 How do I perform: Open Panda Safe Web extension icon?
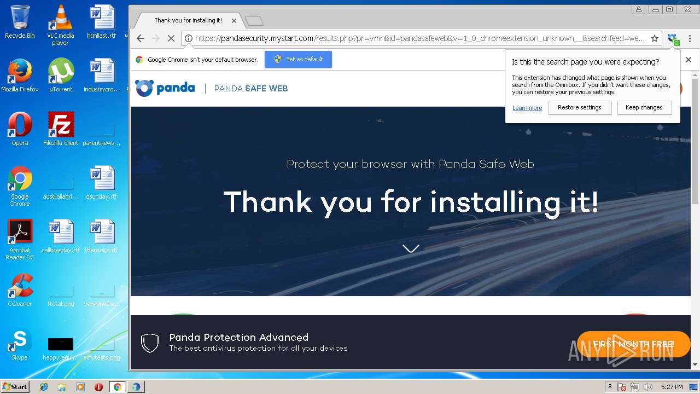tap(673, 38)
